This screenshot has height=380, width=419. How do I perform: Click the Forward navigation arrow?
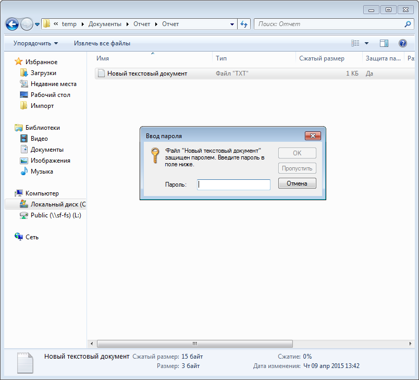coord(27,24)
